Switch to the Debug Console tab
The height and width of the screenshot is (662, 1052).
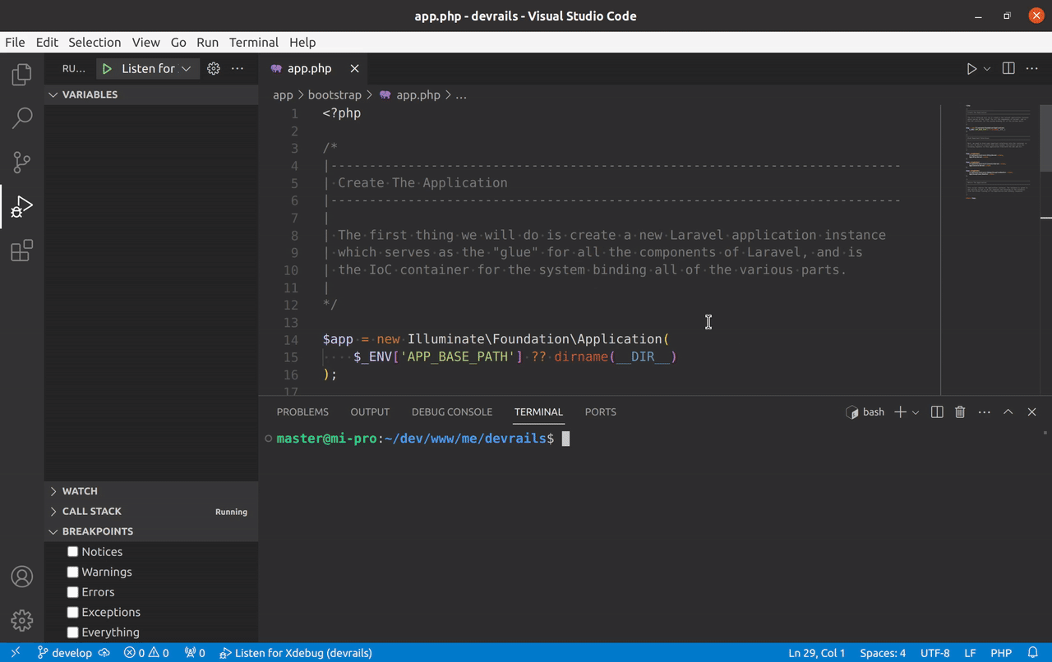tap(451, 412)
